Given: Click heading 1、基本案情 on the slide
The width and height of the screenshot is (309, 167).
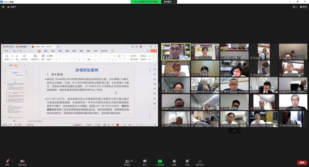Looking at the screenshot, I should pyautogui.click(x=55, y=74).
